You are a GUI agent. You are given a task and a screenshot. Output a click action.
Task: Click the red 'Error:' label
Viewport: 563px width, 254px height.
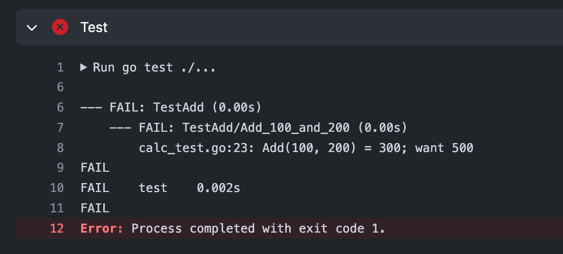[x=102, y=228]
